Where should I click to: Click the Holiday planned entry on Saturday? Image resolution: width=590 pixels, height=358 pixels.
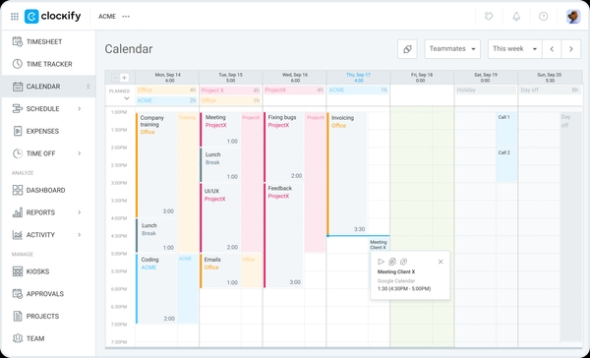click(x=486, y=89)
